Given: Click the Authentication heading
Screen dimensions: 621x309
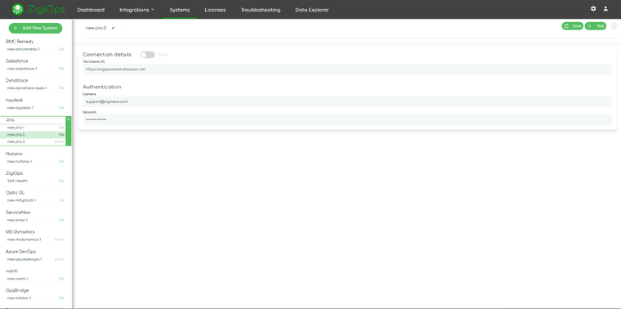Looking at the screenshot, I should pyautogui.click(x=102, y=87).
